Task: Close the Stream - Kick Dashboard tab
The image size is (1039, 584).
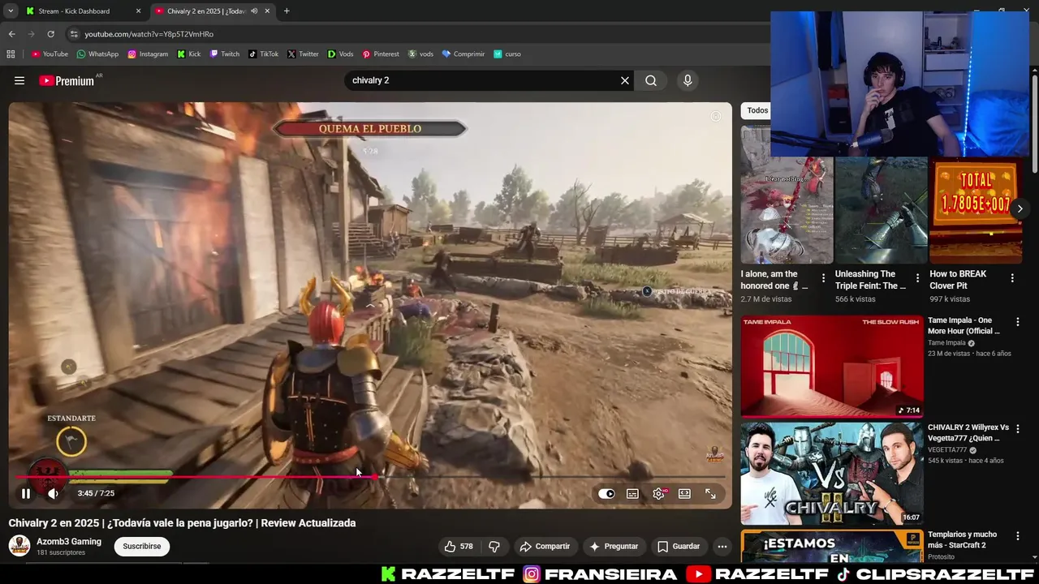Action: tap(138, 11)
